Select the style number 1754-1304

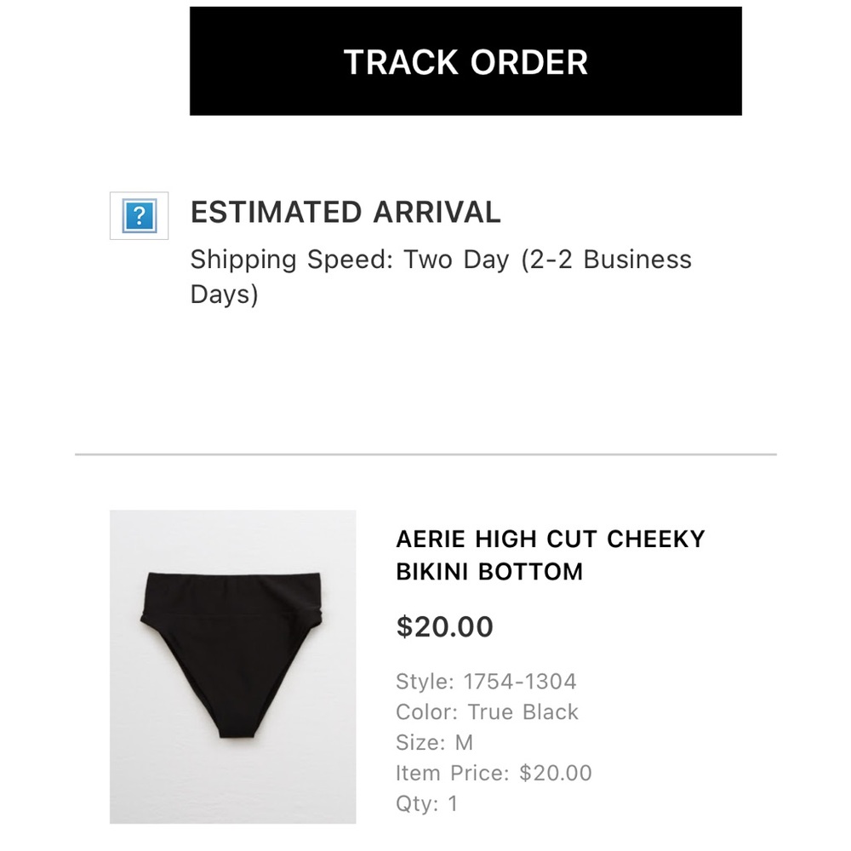[520, 681]
